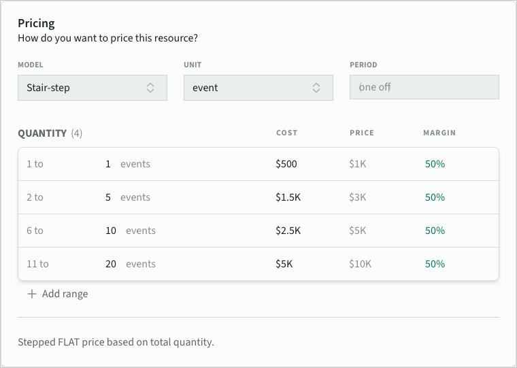The width and height of the screenshot is (517, 368).
Task: Edit the upper quantity 10 in third row
Action: click(111, 231)
